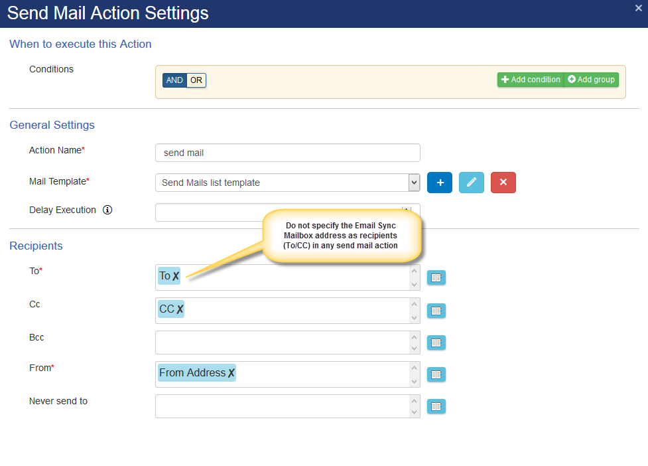Image resolution: width=648 pixels, height=466 pixels.
Task: Open the address book for Bcc field
Action: [x=436, y=343]
